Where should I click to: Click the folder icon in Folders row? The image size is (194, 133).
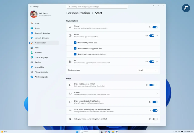pos(70,93)
